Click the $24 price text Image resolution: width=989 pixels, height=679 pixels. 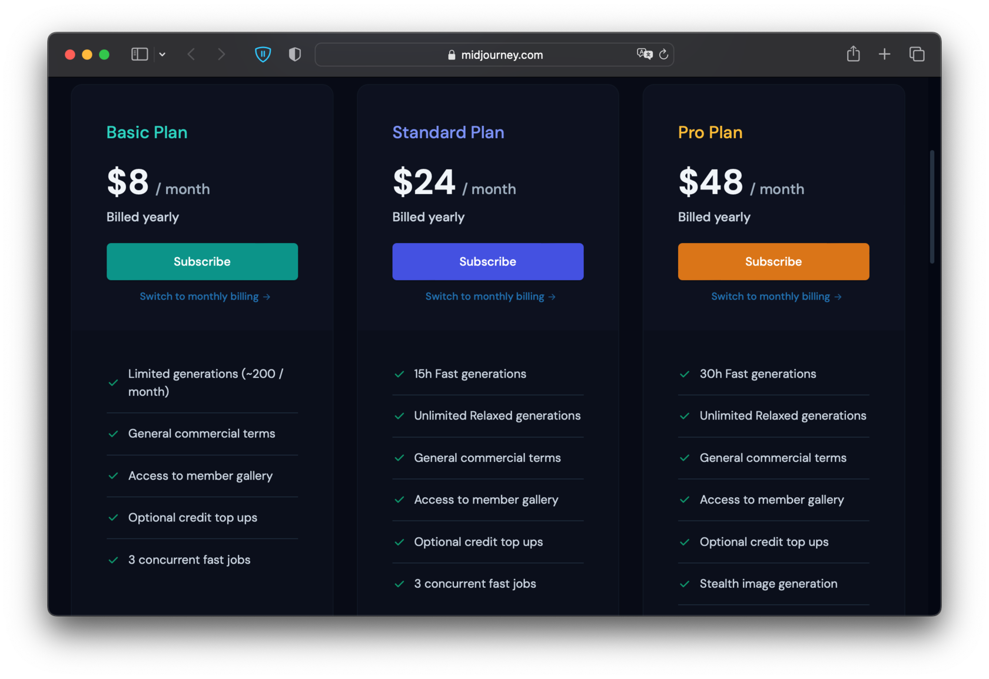424,182
